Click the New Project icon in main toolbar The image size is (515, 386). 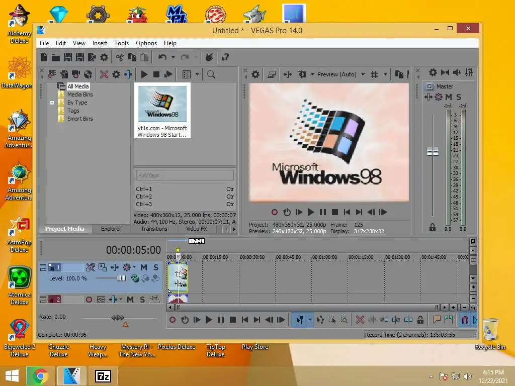[x=44, y=57]
